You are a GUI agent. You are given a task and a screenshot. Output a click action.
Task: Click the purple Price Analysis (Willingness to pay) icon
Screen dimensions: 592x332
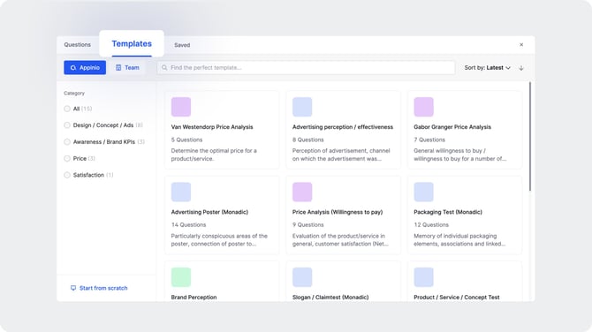[x=302, y=192]
